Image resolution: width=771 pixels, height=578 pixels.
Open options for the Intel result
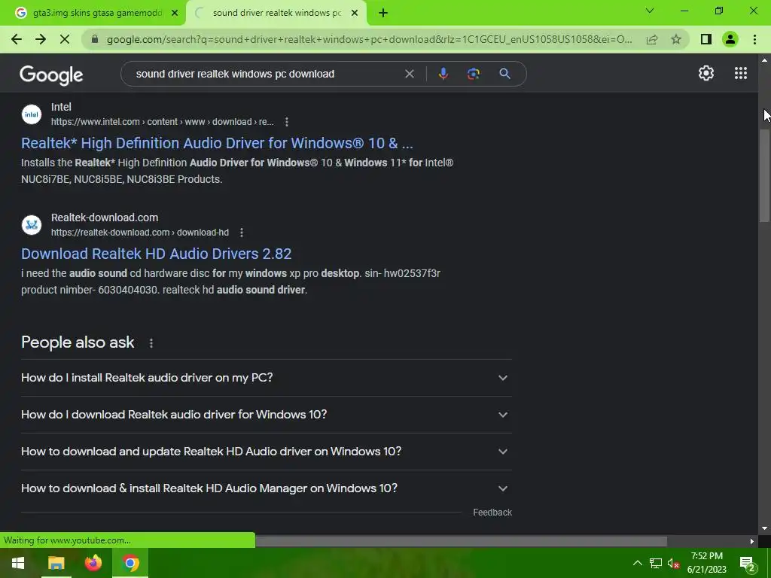coord(287,122)
